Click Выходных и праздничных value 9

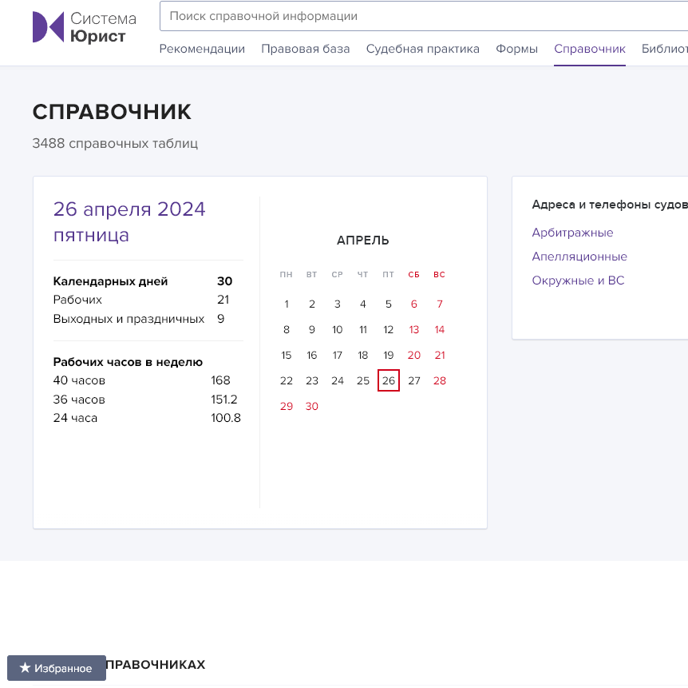[x=221, y=319]
